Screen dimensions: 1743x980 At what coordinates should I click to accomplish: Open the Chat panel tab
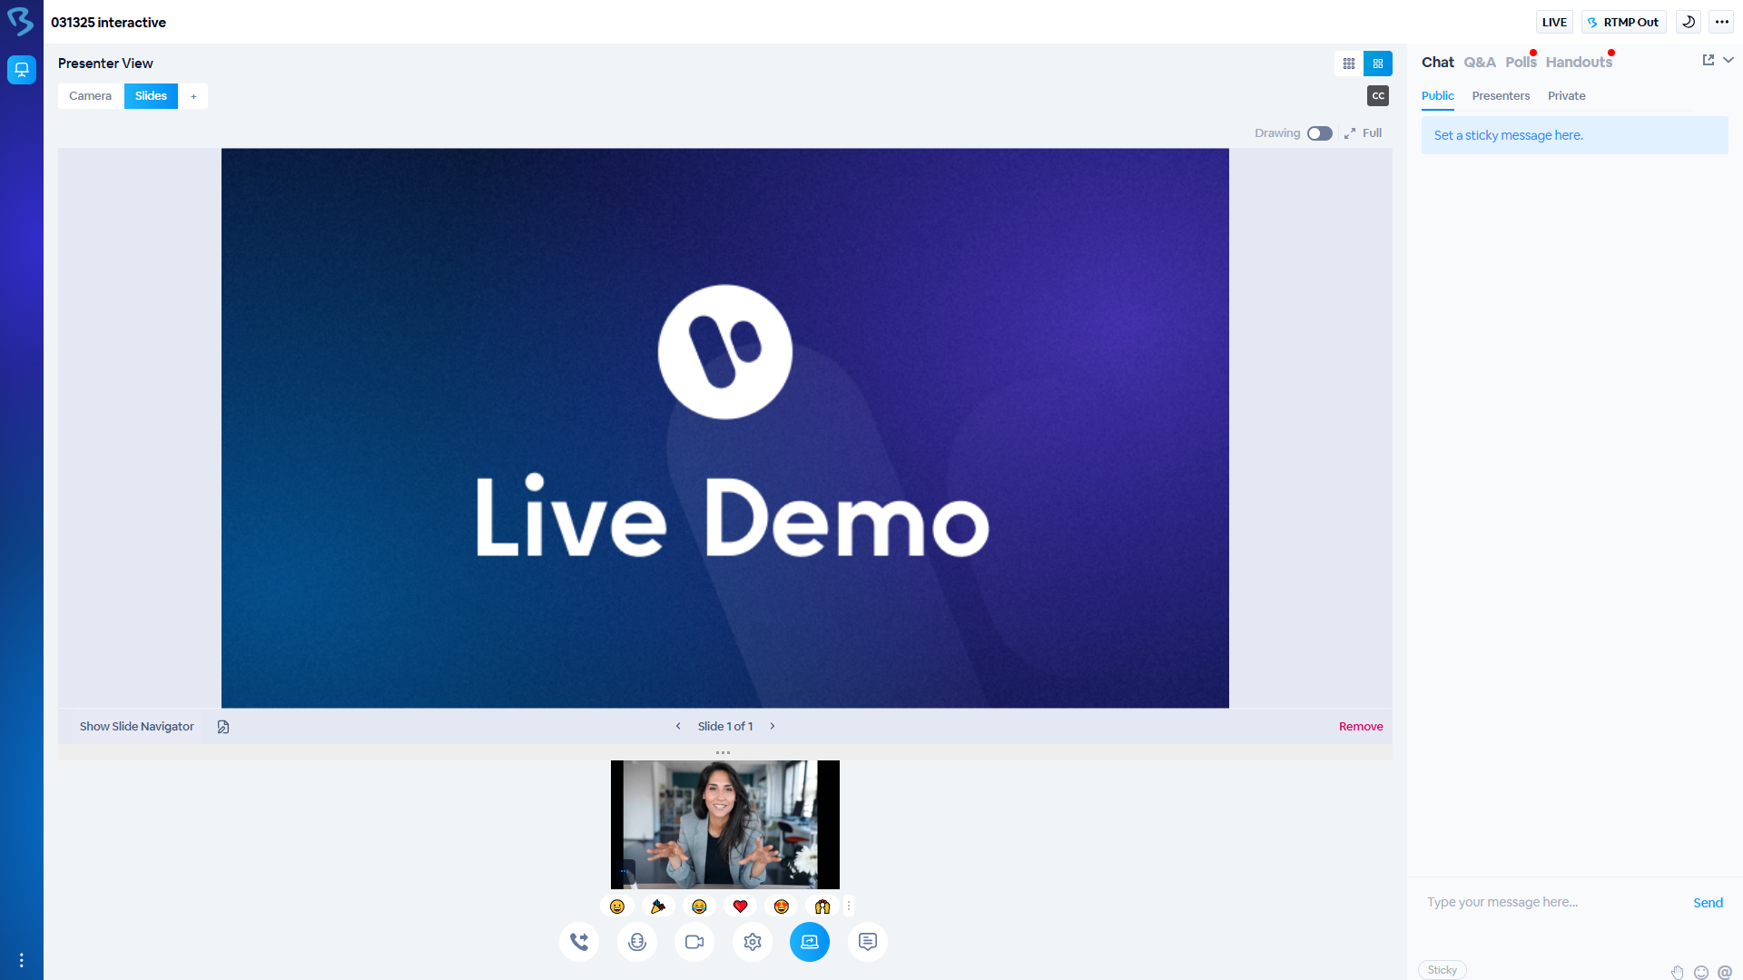point(1438,63)
